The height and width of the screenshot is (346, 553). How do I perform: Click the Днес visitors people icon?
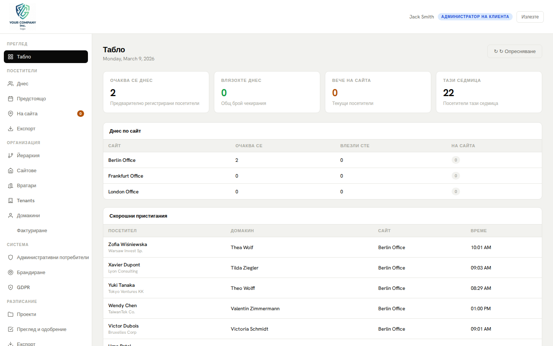coord(10,83)
